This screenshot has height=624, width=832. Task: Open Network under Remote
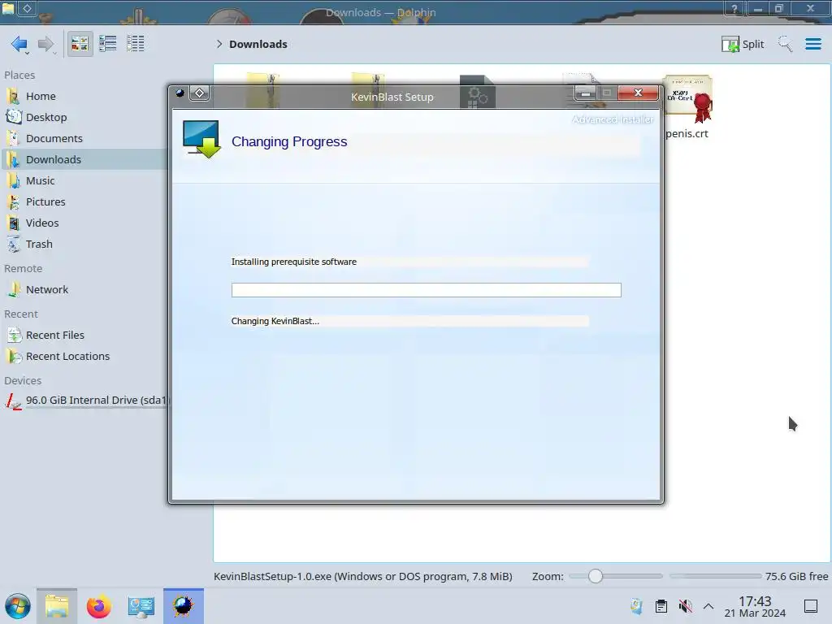point(84,290)
